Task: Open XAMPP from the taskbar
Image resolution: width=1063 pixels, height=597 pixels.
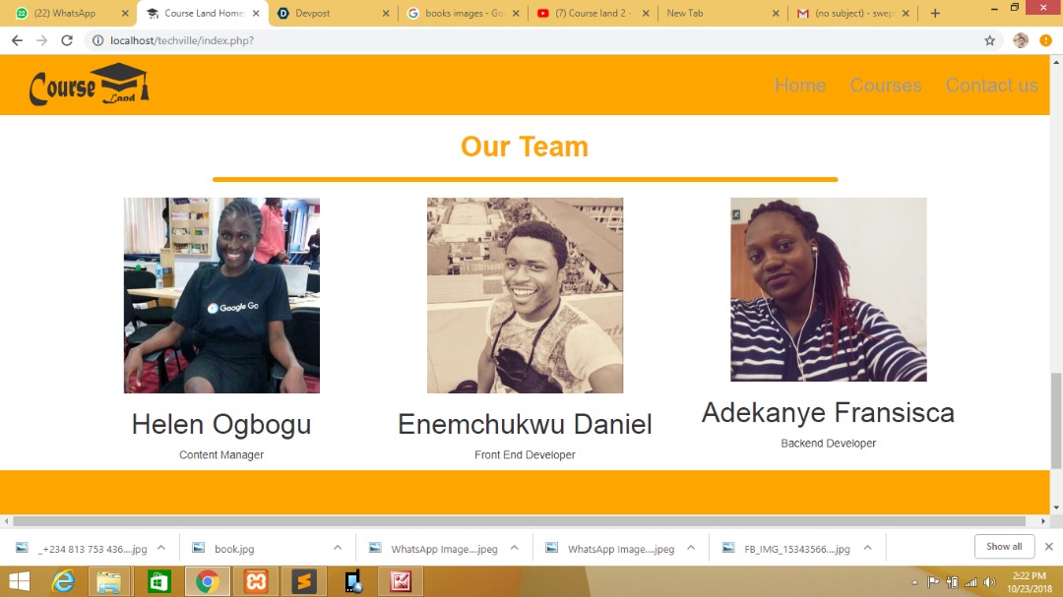Action: 256,581
